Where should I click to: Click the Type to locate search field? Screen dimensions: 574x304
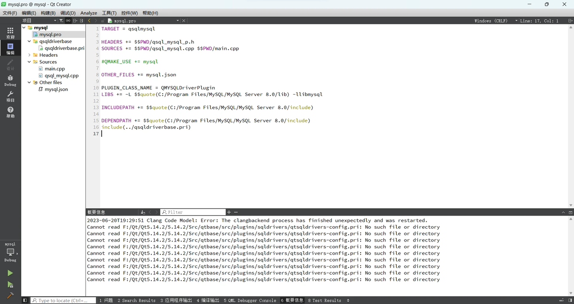63,300
